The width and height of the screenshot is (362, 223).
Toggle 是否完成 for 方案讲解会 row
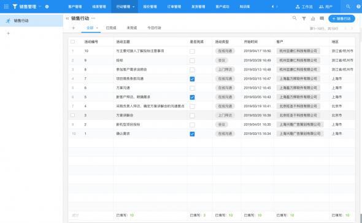192,116
